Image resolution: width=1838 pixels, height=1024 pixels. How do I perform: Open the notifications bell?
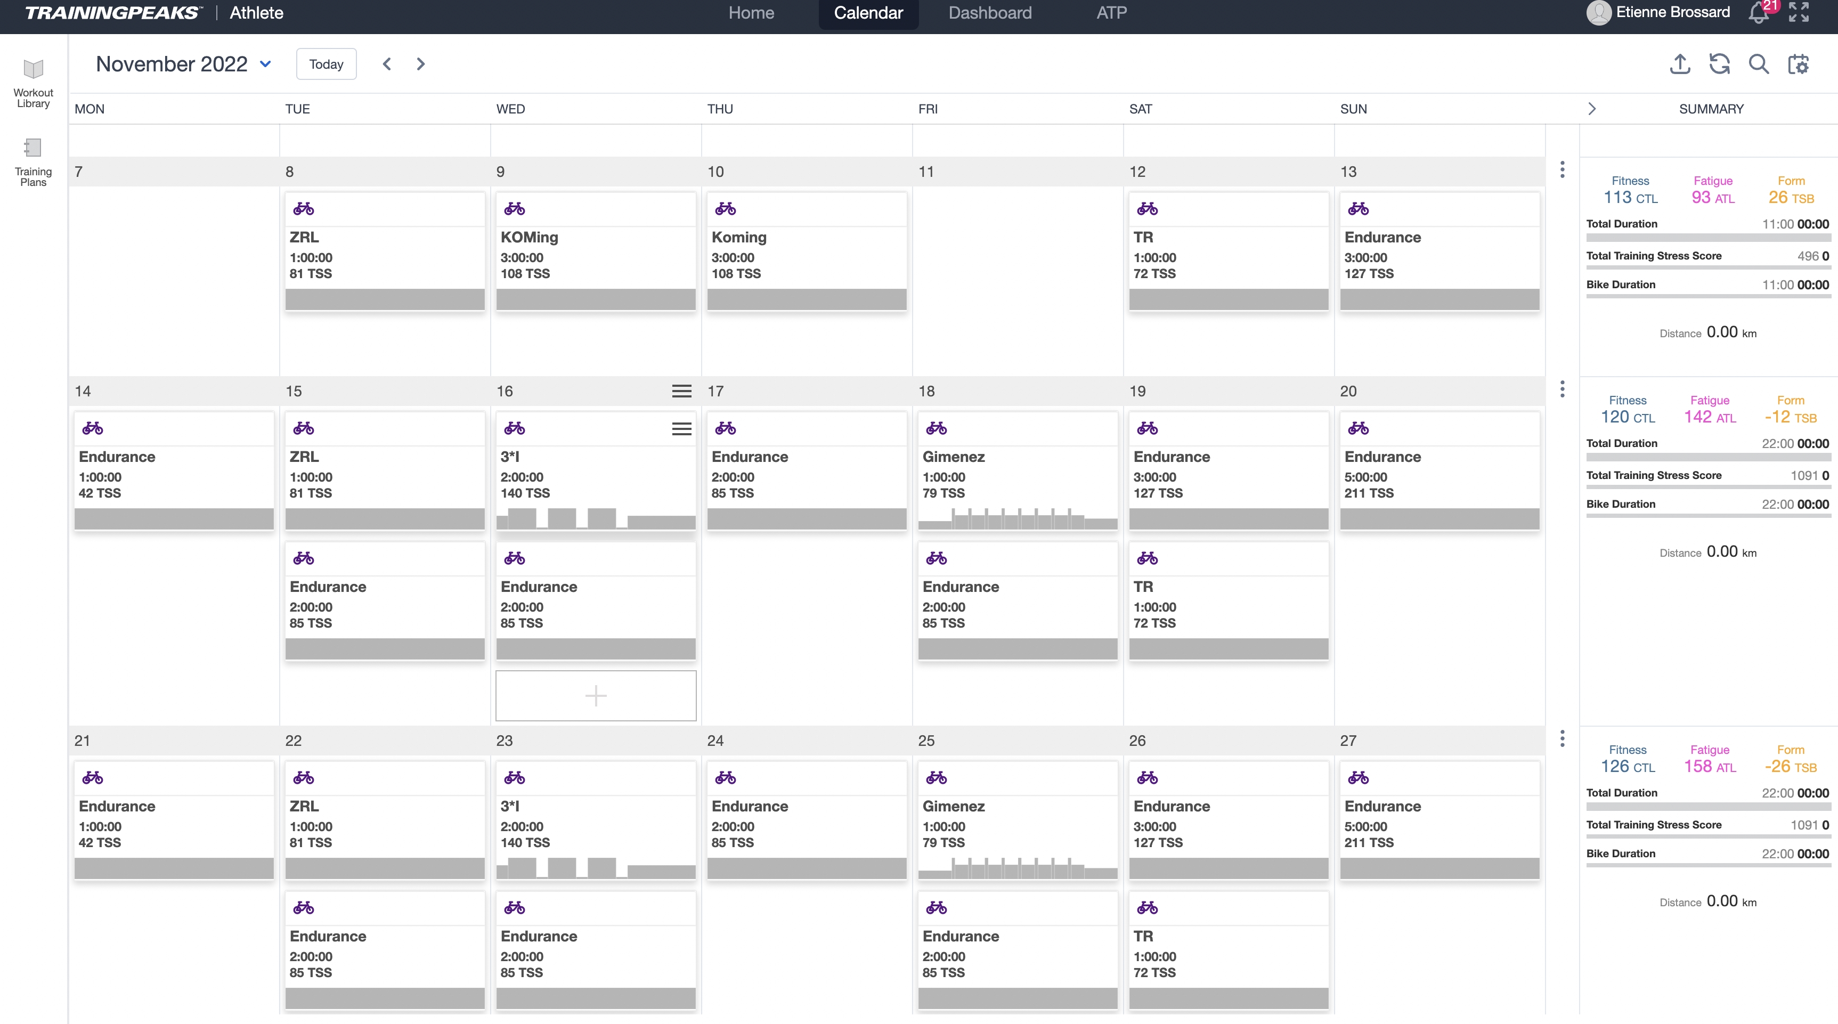[x=1759, y=13]
